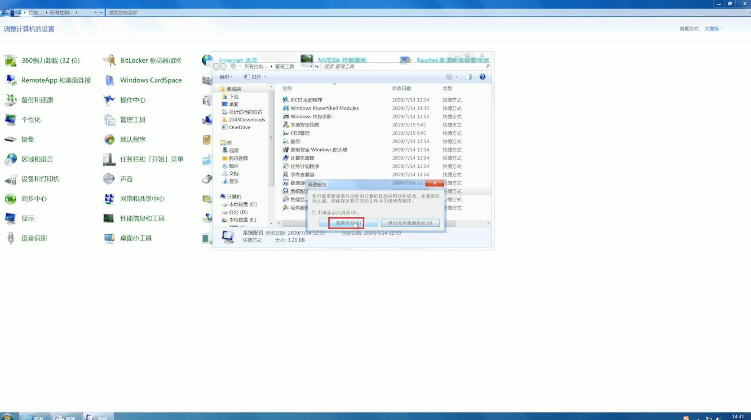This screenshot has height=420, width=751.
Task: Open 语音识别 settings
Action: pyautogui.click(x=26, y=238)
